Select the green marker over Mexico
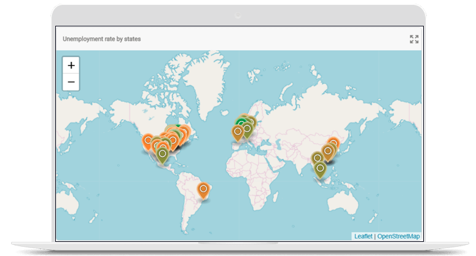 pos(162,156)
